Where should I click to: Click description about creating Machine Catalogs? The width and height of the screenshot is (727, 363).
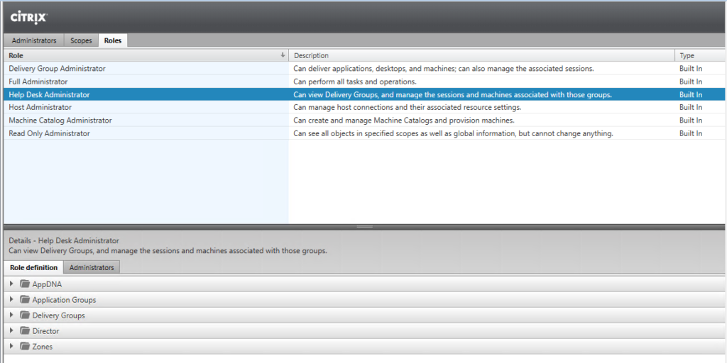tap(404, 120)
